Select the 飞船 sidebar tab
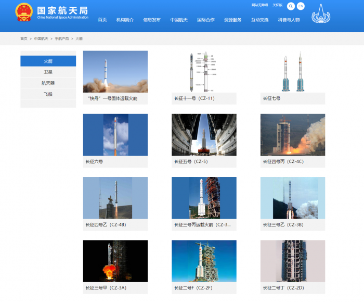Screen dimensions: 364x302 click(x=48, y=94)
